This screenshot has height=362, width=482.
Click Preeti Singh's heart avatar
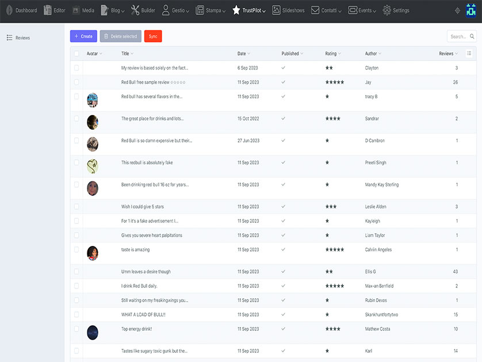93,166
